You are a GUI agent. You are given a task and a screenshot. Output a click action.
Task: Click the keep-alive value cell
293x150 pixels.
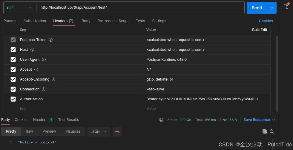click(207, 89)
